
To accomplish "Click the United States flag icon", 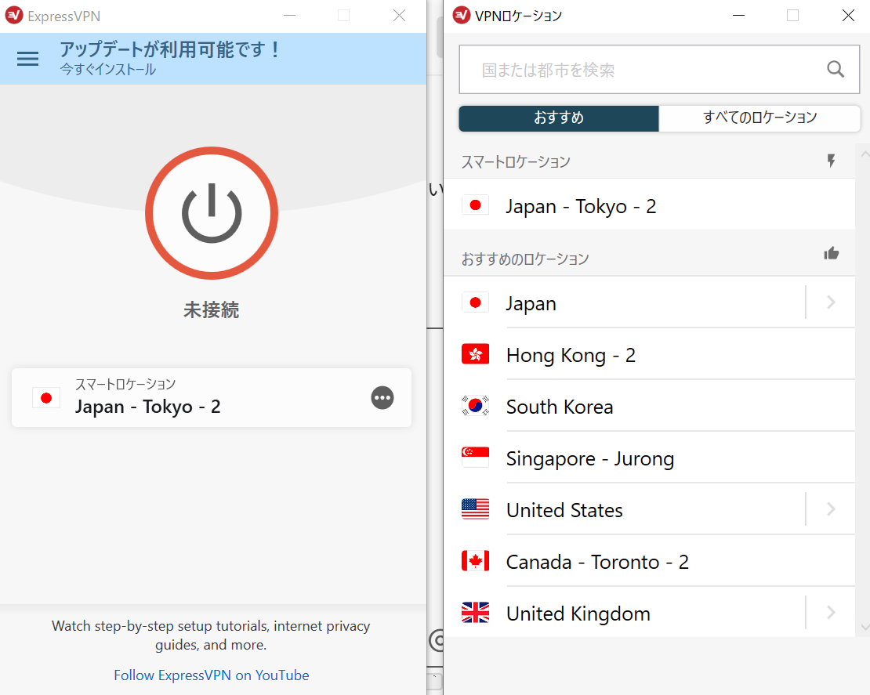I will click(476, 509).
